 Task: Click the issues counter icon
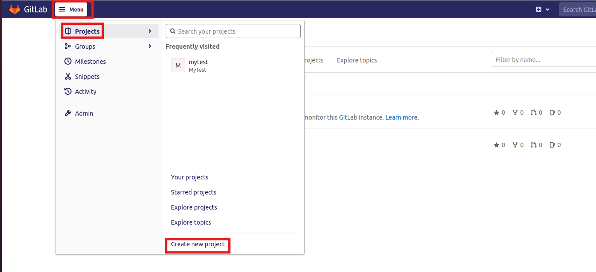553,113
